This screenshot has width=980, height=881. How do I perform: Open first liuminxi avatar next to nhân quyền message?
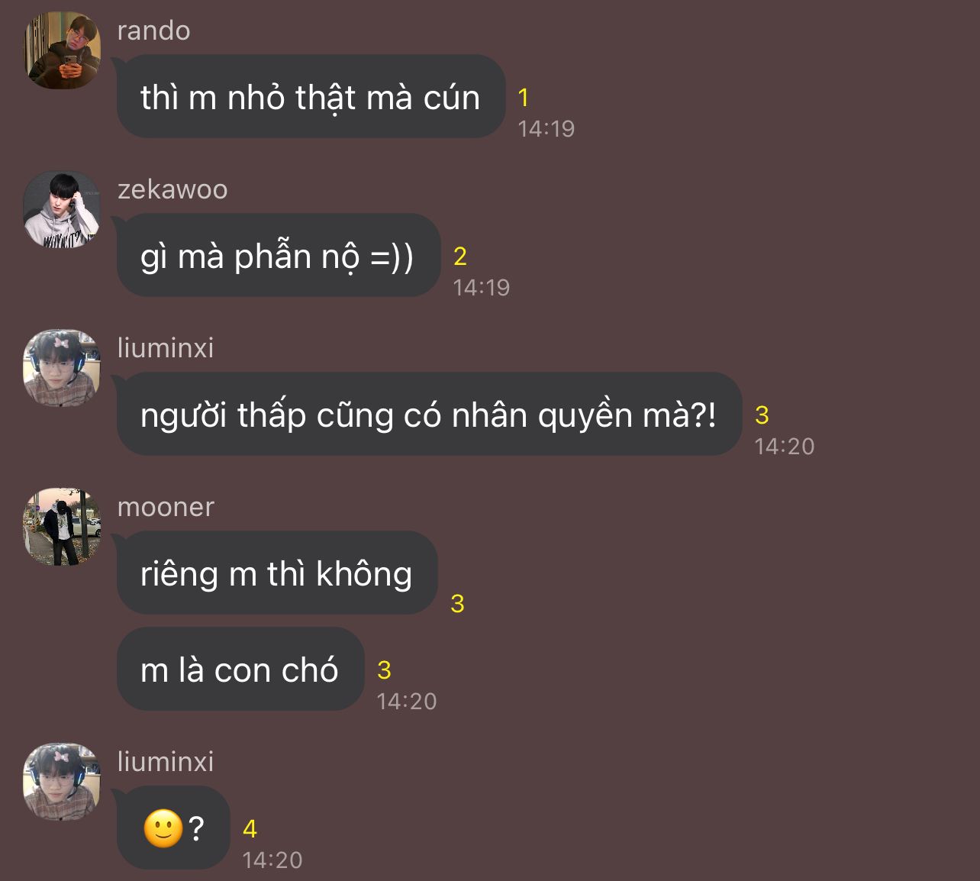pos(63,368)
